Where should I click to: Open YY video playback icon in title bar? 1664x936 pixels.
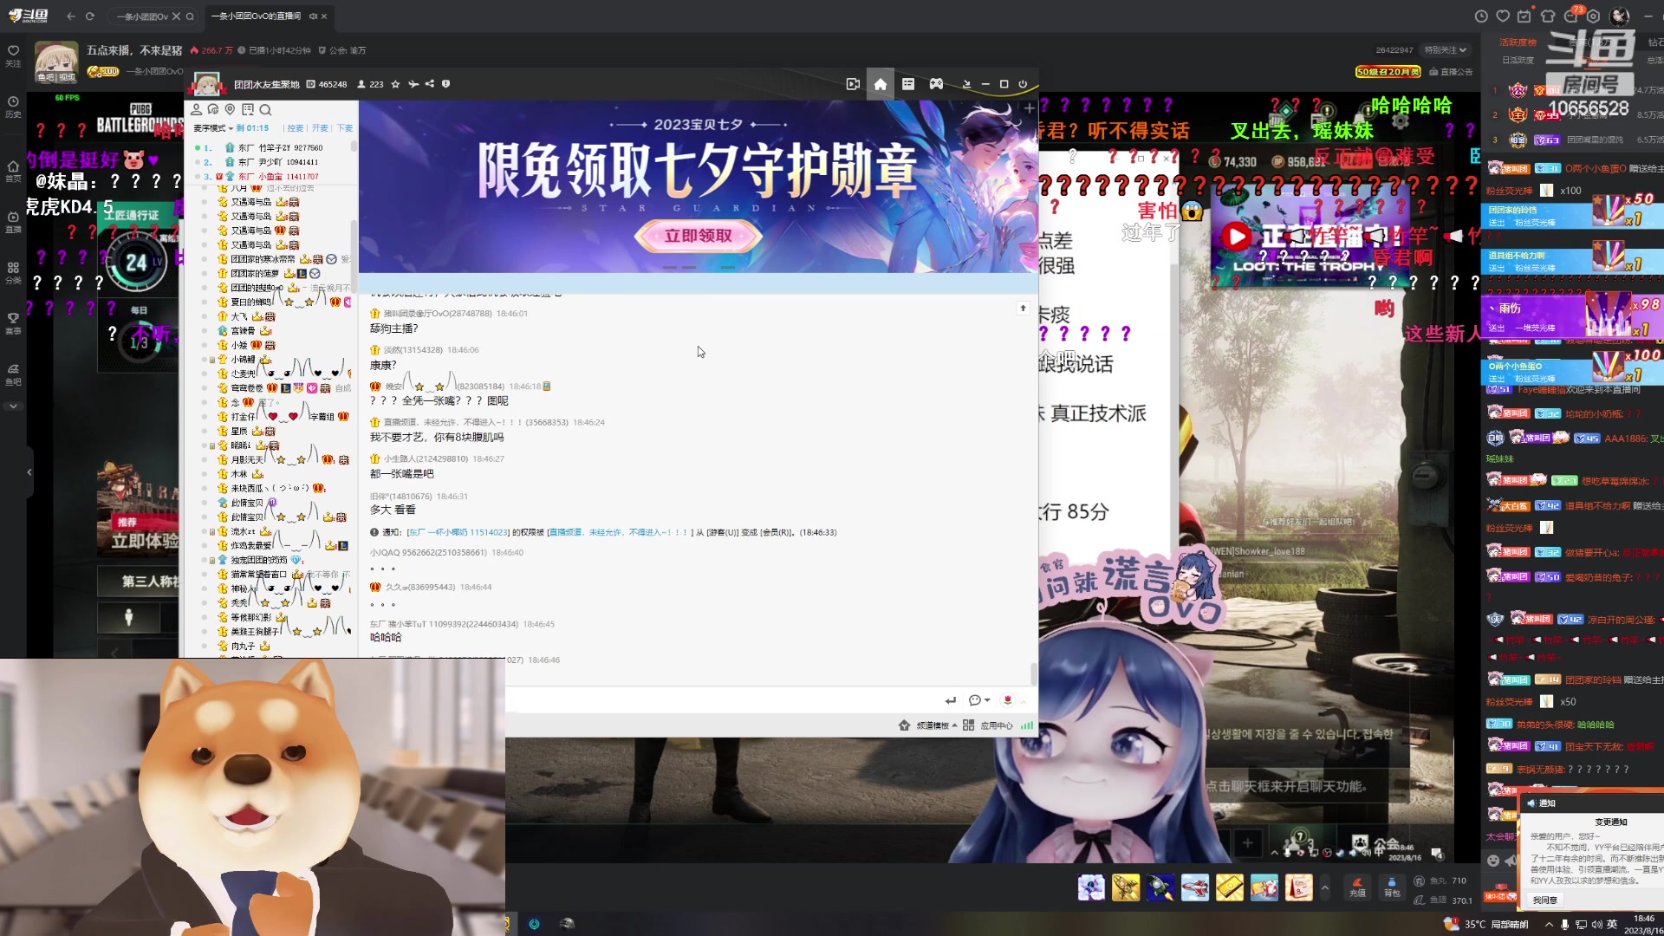pyautogui.click(x=853, y=84)
